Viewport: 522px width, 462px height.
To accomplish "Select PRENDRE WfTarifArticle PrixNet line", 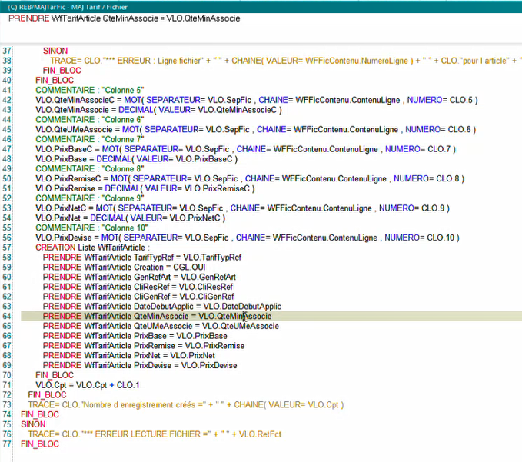I will [x=129, y=355].
